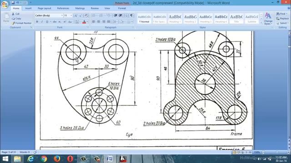Open File Explorer from taskbar
This screenshot has width=291, height=163.
pos(17,159)
